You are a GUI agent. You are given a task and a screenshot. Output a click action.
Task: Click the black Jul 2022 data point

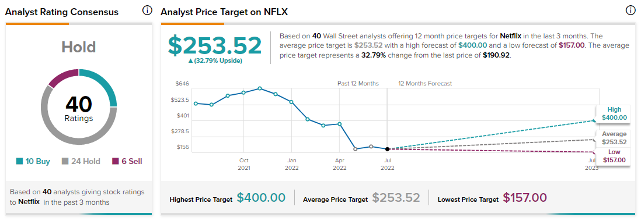coord(387,149)
